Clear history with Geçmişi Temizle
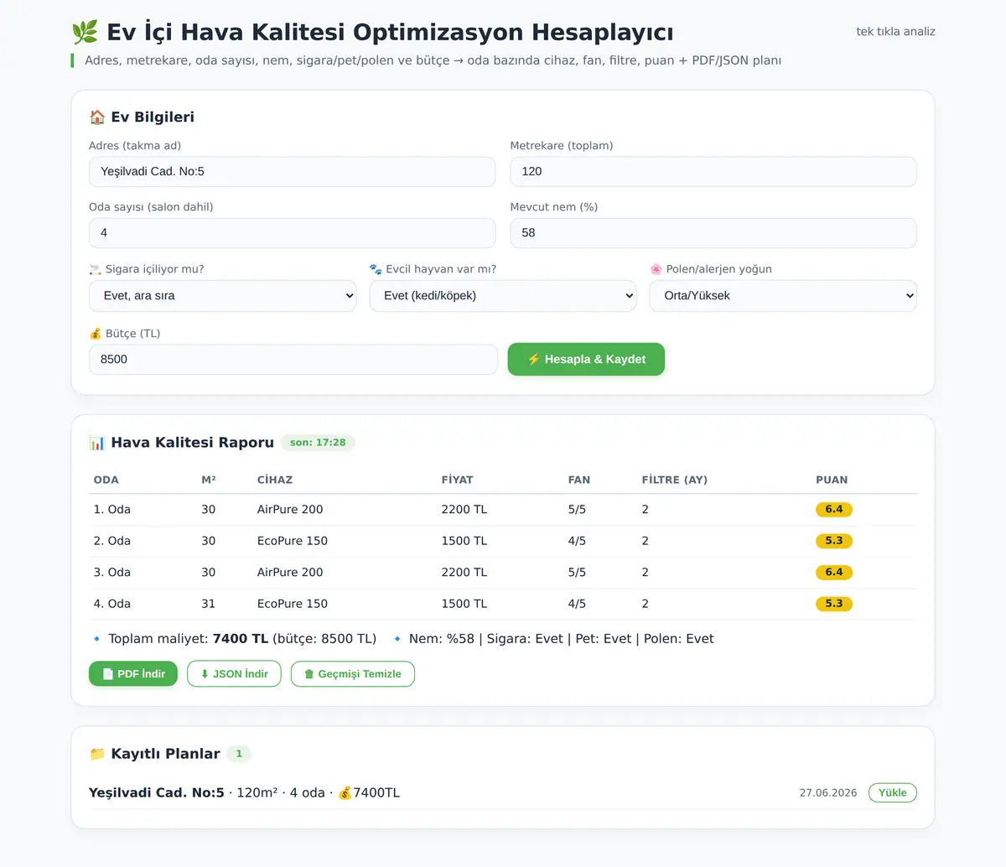1006x867 pixels. tap(353, 674)
